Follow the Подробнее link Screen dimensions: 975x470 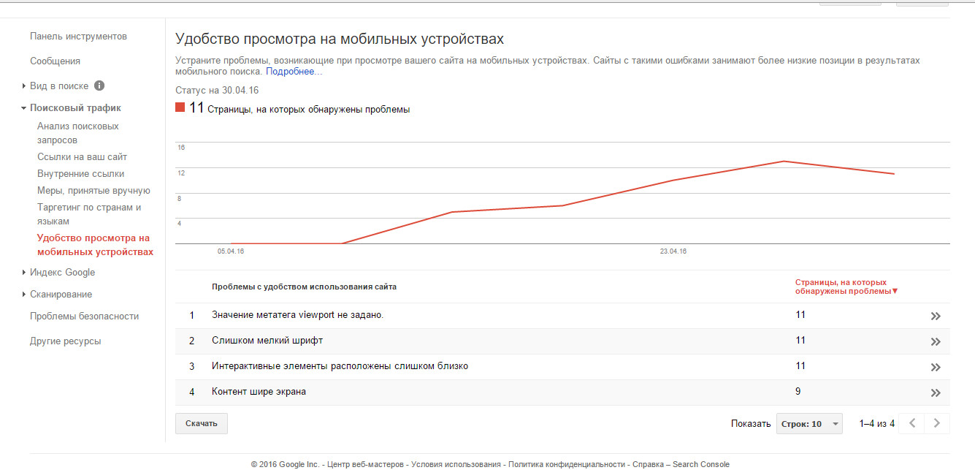[294, 72]
